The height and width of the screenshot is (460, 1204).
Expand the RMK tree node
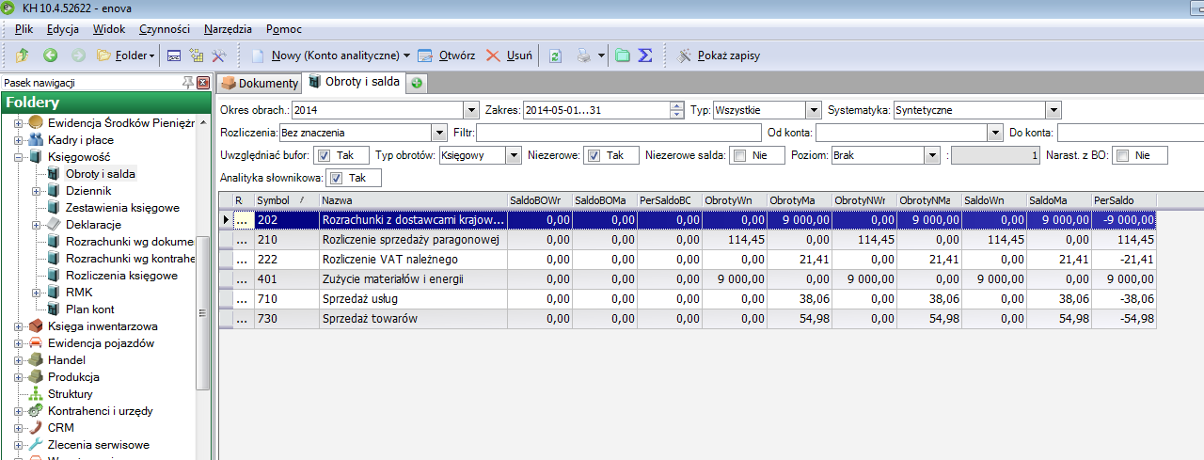coord(35,293)
